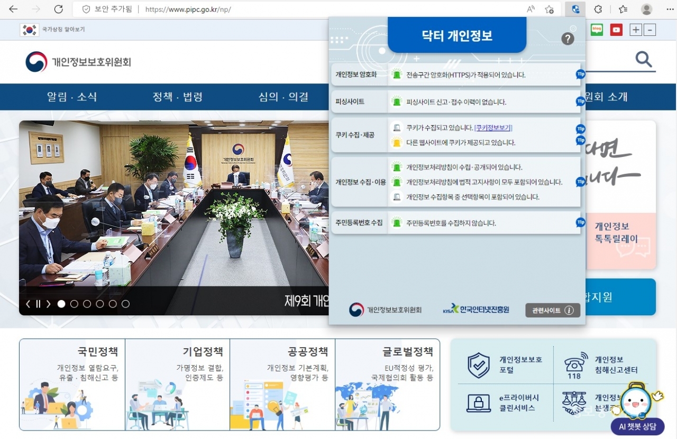This screenshot has height=439, width=677.
Task: Click the 분쟁조정 scales icon
Action: tap(575, 403)
